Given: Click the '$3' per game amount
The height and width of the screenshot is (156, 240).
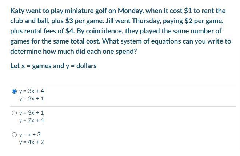Looking at the screenshot, I should click(69, 21).
